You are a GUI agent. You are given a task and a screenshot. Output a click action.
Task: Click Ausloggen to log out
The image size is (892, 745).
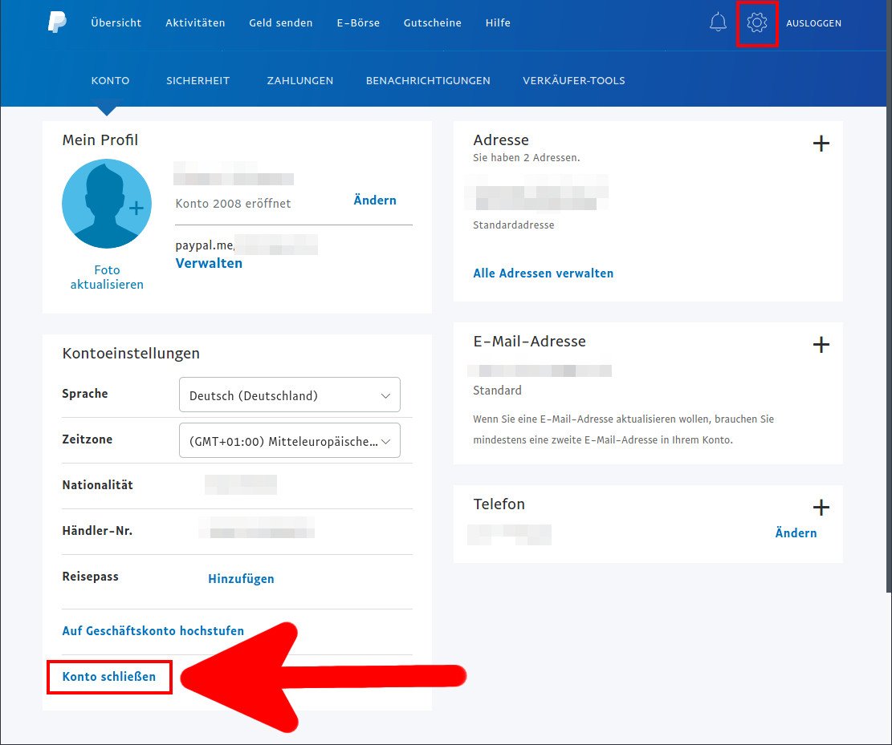click(814, 23)
